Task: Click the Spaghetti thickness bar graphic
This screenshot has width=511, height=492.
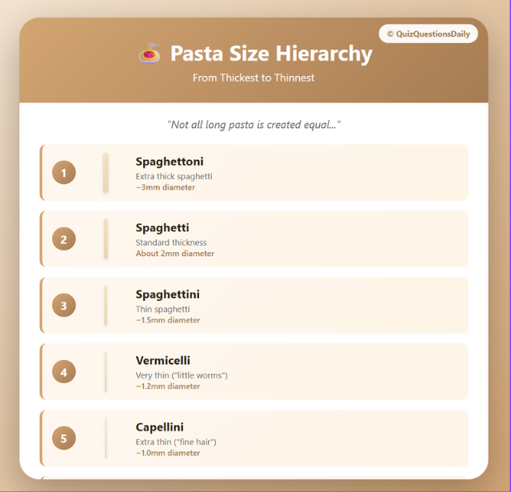Action: pos(106,238)
